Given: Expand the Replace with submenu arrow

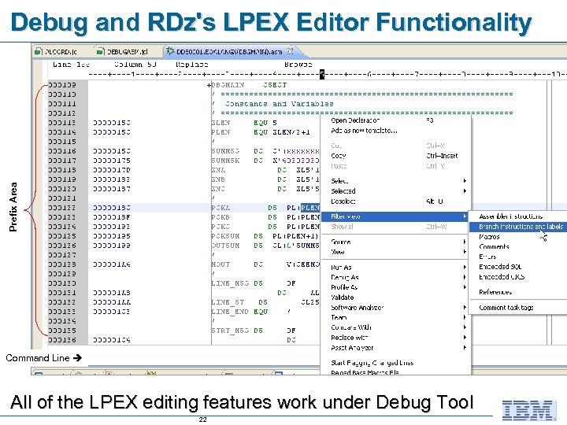Looking at the screenshot, I should 465,338.
